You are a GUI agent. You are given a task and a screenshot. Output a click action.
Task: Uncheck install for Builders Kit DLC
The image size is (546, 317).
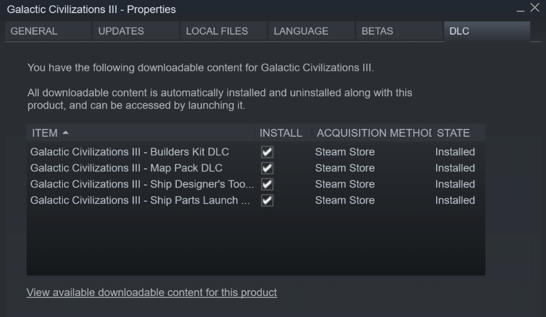pyautogui.click(x=267, y=152)
